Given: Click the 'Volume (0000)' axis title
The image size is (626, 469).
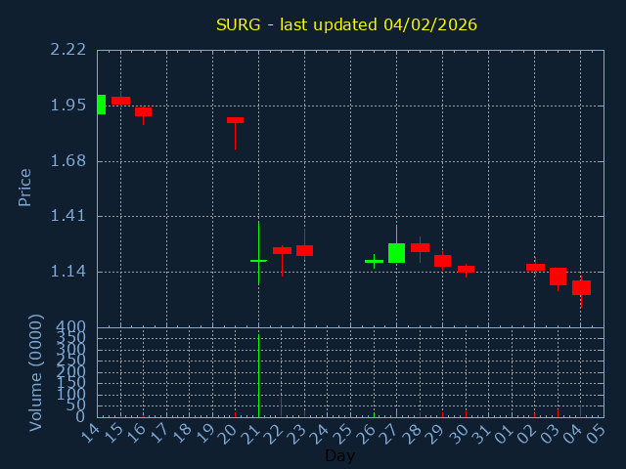Looking at the screenshot, I should (x=36, y=372).
